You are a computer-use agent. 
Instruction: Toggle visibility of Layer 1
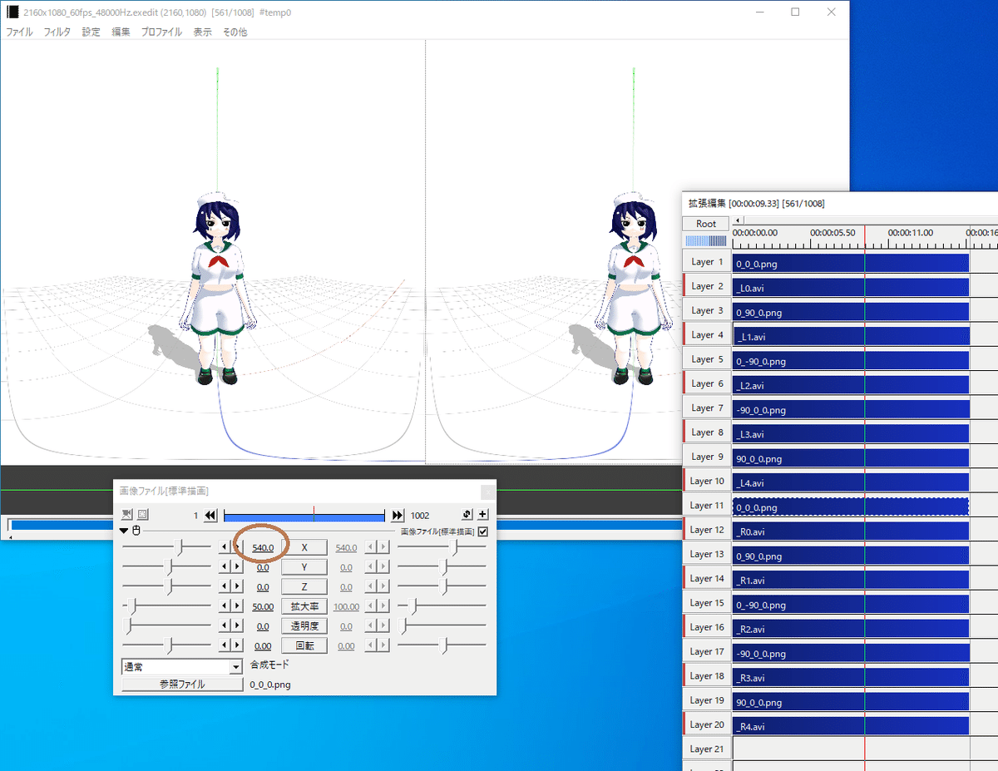tap(707, 262)
